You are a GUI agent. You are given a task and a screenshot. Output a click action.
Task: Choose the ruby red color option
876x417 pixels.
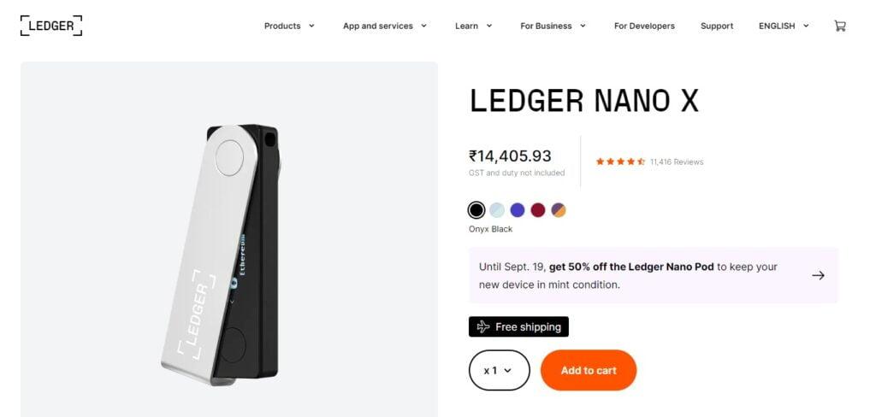coord(537,210)
